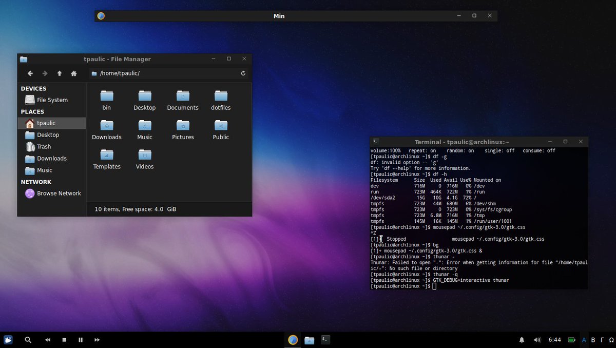Click the PLACES section header
Viewport: 616px width, 348px height.
click(32, 112)
